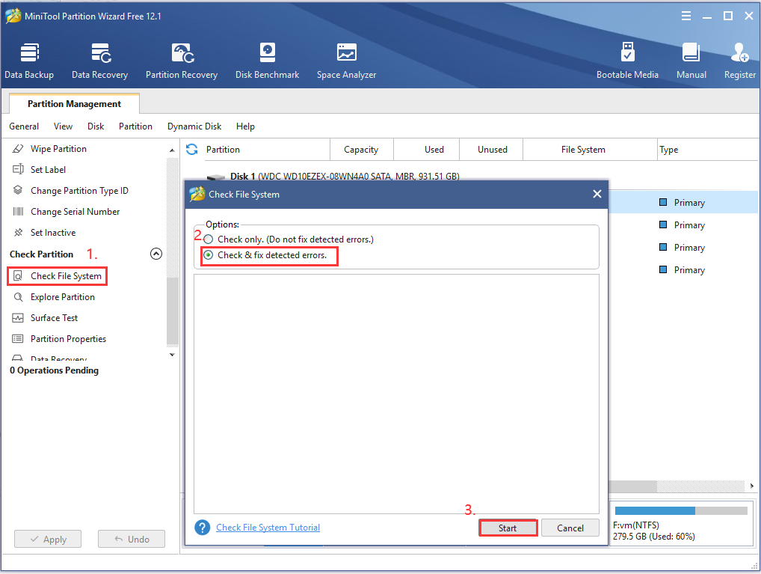Start Disk Benchmark tool
This screenshot has height=574, width=761.
click(267, 61)
